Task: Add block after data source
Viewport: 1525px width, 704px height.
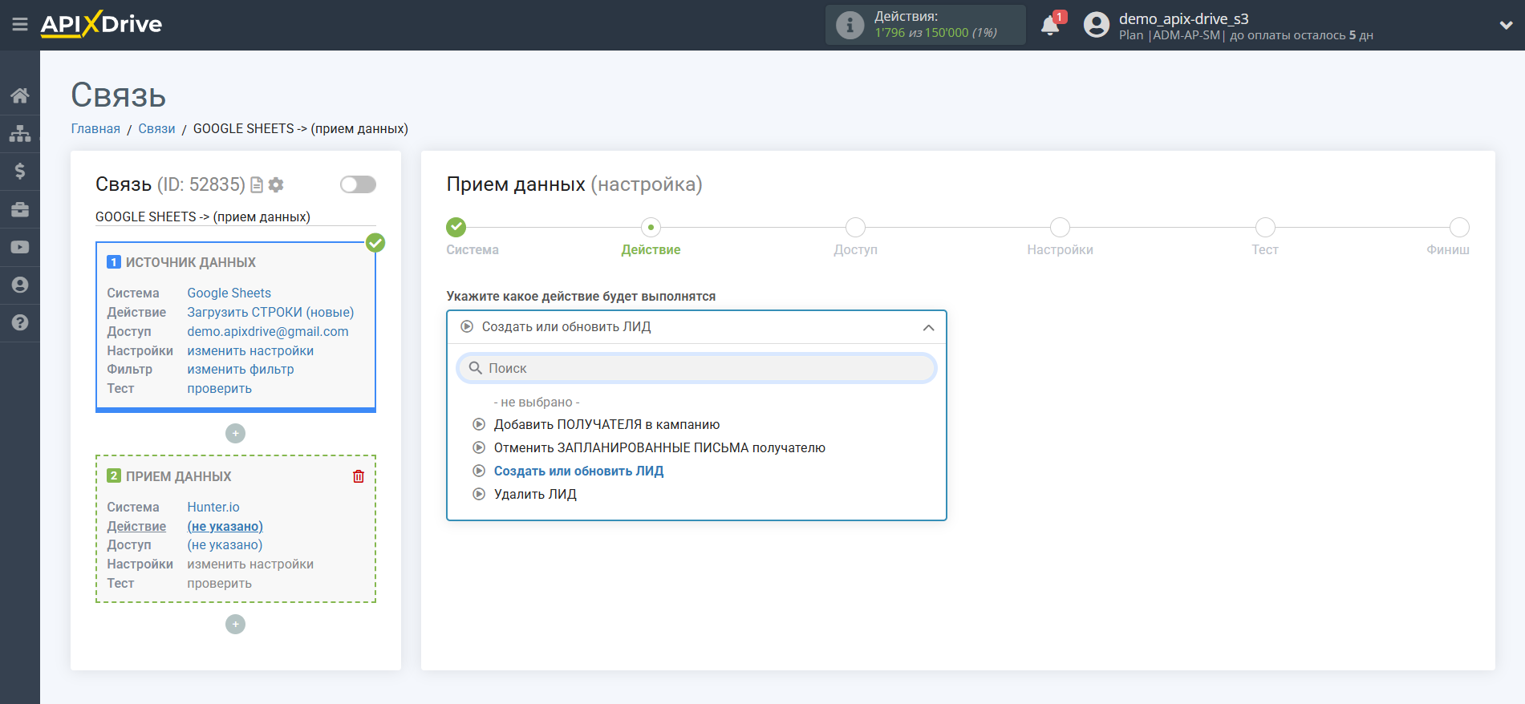Action: click(x=235, y=433)
